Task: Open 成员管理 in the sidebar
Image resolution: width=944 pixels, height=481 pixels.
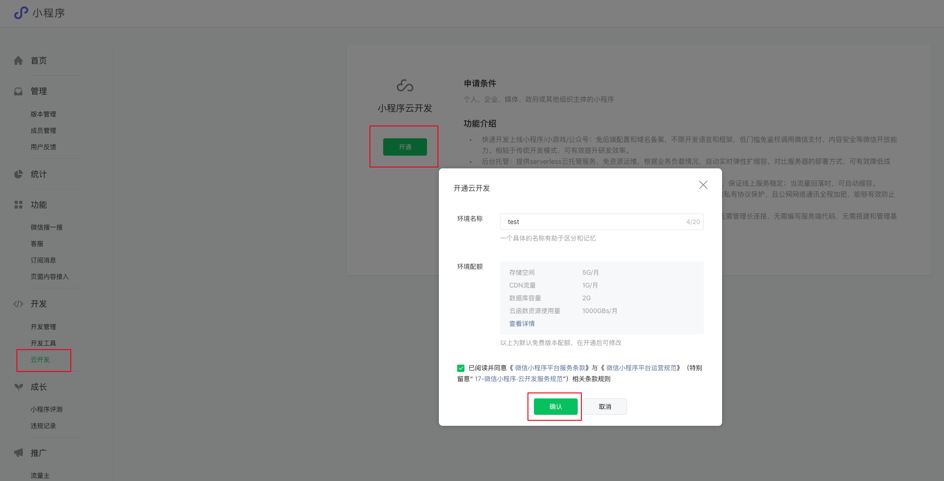Action: click(x=43, y=131)
